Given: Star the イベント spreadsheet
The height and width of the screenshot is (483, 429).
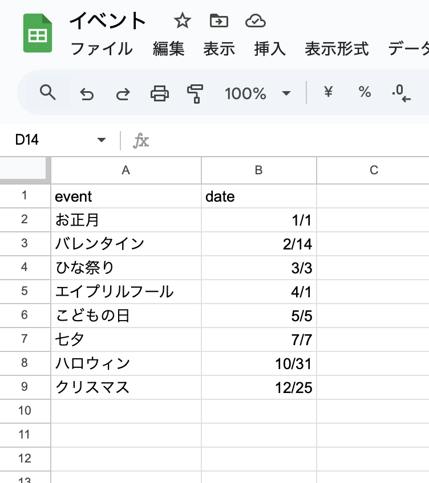Looking at the screenshot, I should 183,21.
